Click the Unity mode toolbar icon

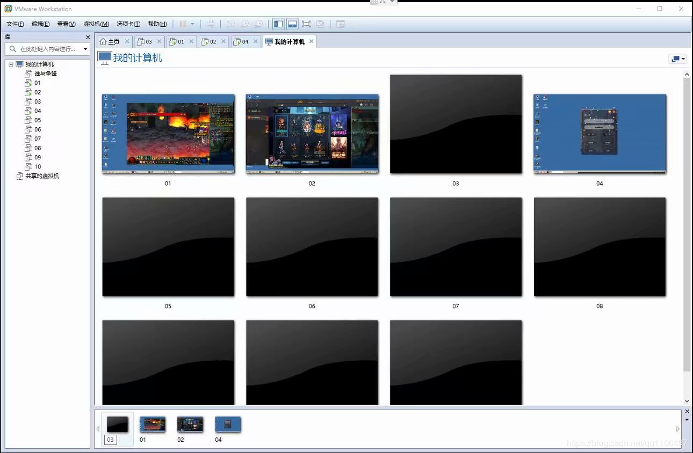320,24
